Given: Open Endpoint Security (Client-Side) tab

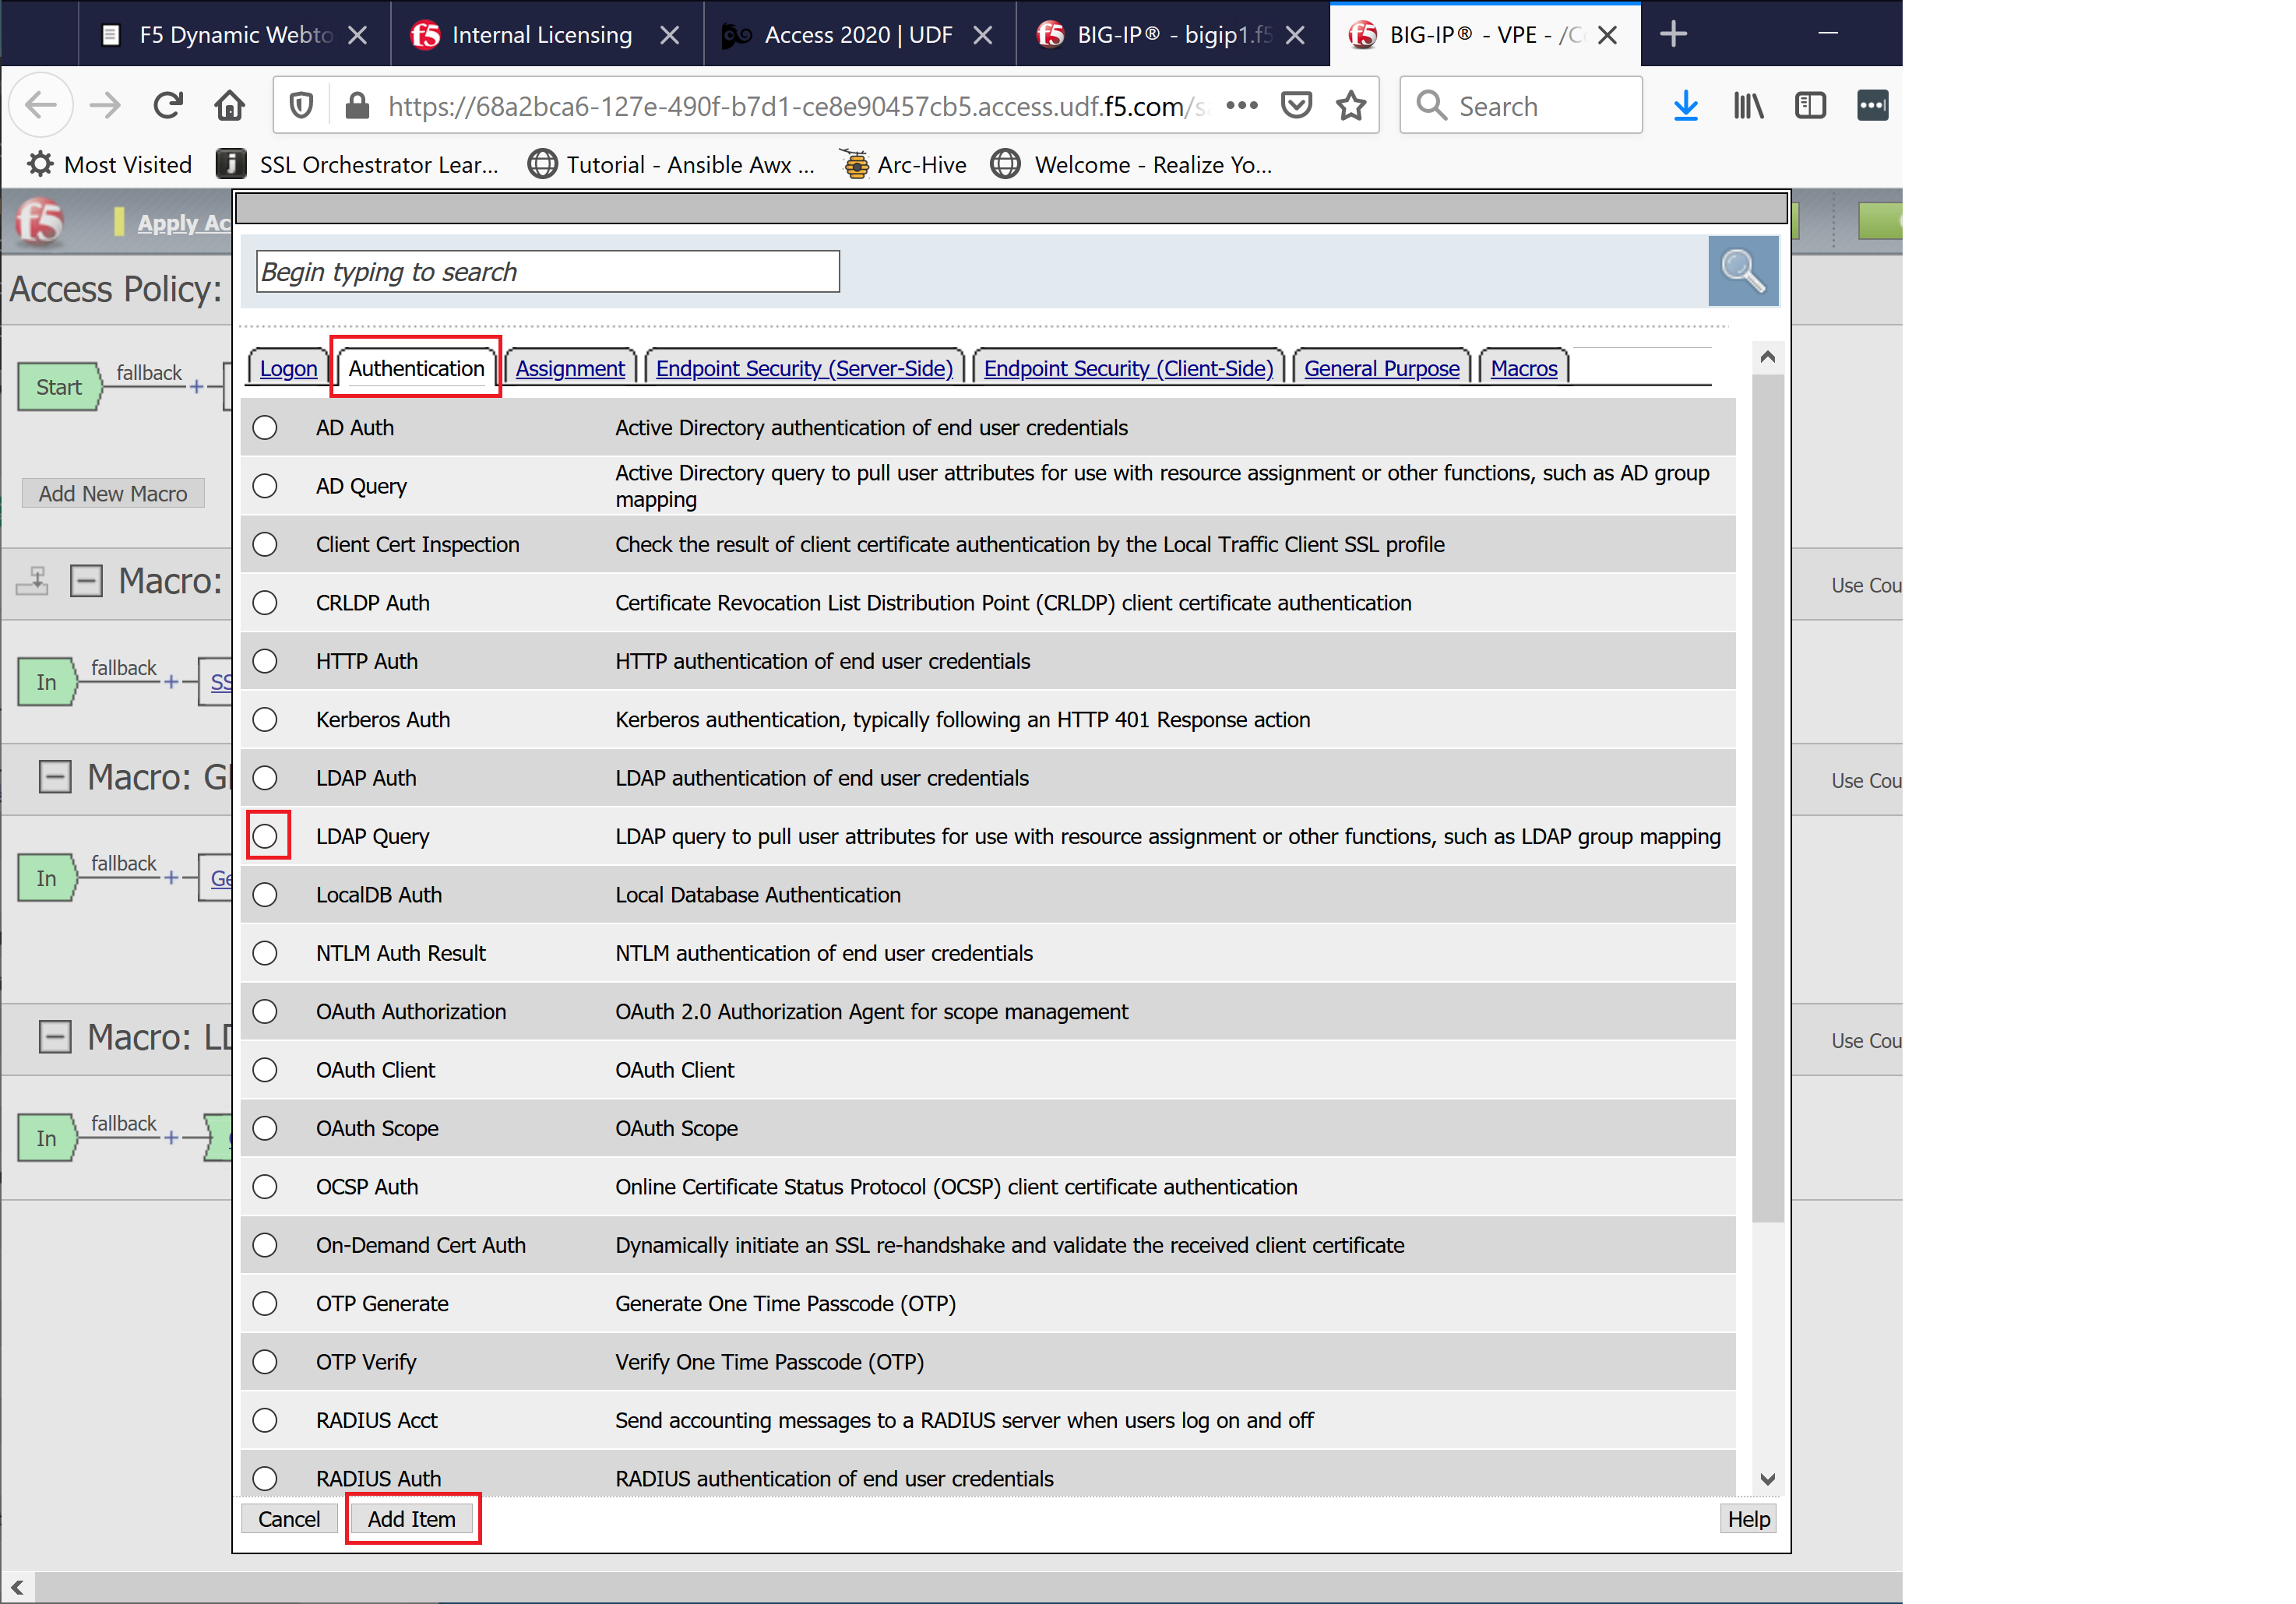Looking at the screenshot, I should point(1128,368).
